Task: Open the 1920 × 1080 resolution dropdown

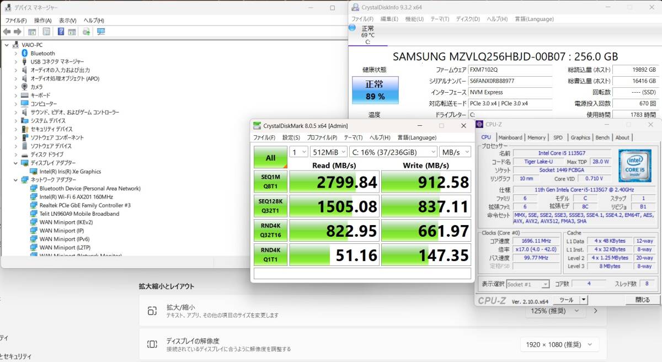Action: (x=559, y=344)
